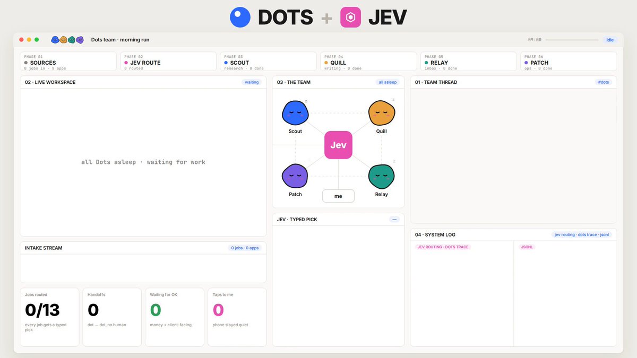
Task: Click the team avatars cluster in title bar
Action: click(x=67, y=40)
